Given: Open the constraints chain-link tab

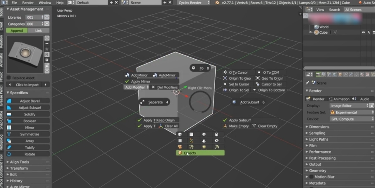Looking at the screenshot, I should (x=345, y=75).
